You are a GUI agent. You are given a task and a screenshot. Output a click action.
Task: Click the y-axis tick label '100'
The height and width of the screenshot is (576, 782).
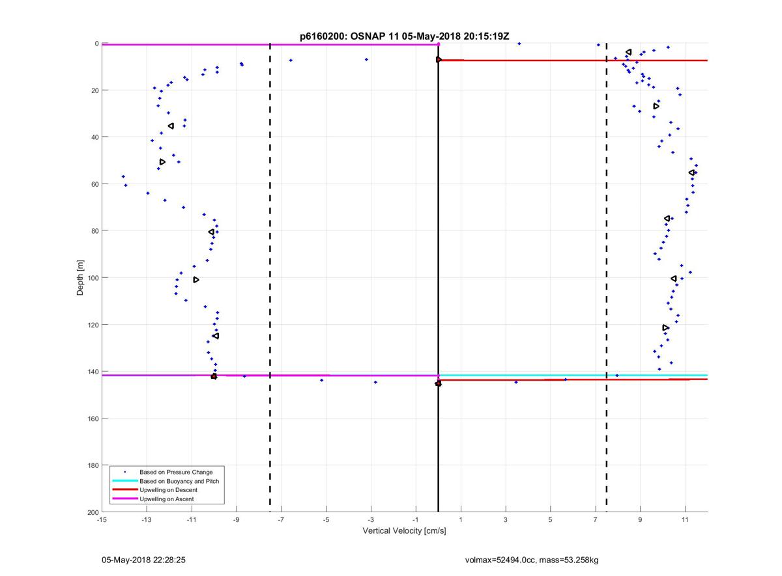(93, 278)
